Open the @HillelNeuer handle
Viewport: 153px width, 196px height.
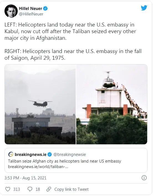[x=31, y=14]
